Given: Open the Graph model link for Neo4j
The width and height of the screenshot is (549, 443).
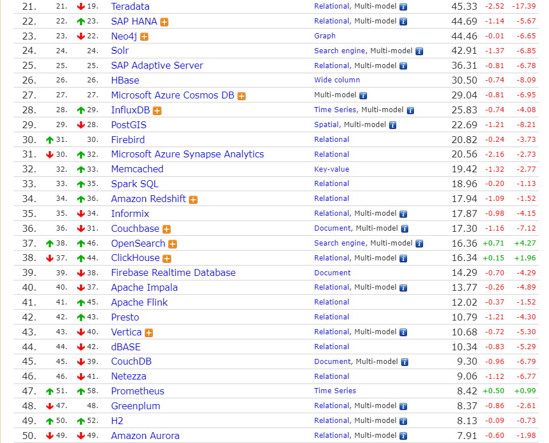Looking at the screenshot, I should pyautogui.click(x=325, y=35).
